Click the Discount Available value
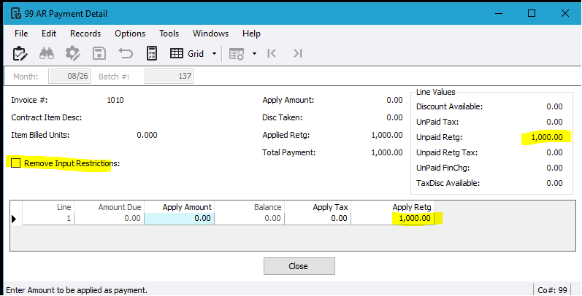 pyautogui.click(x=554, y=106)
